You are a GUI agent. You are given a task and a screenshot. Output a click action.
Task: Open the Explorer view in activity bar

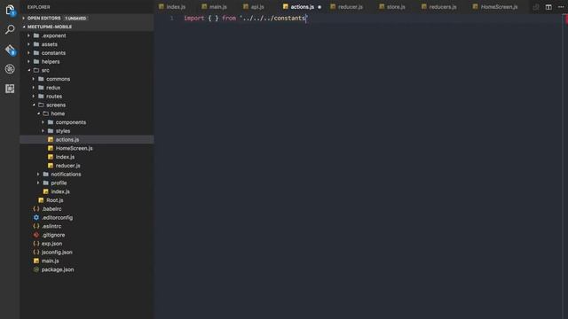(x=10, y=10)
